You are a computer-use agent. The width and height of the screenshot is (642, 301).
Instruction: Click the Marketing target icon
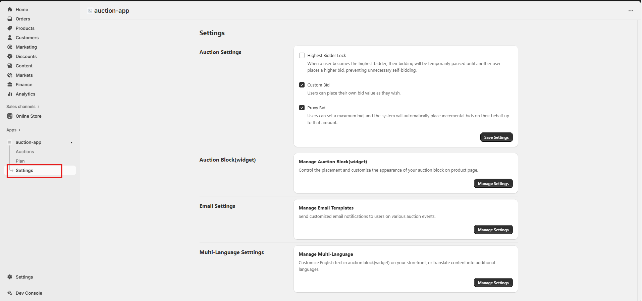tap(10, 47)
